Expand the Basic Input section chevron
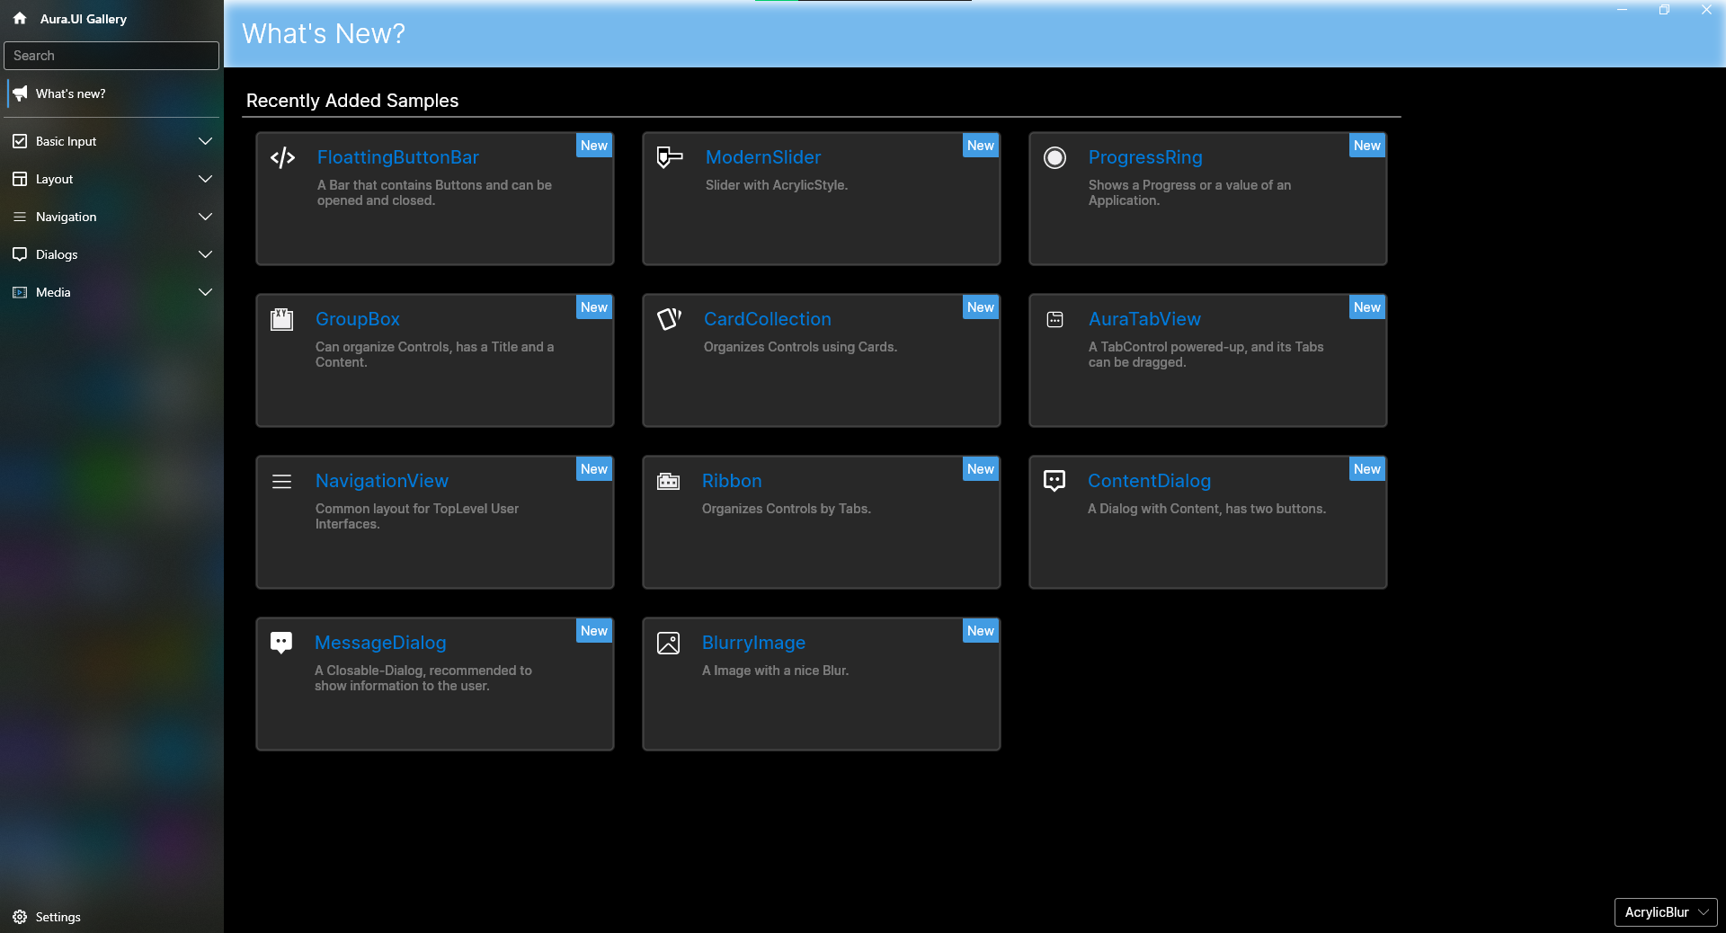1726x933 pixels. click(x=205, y=141)
